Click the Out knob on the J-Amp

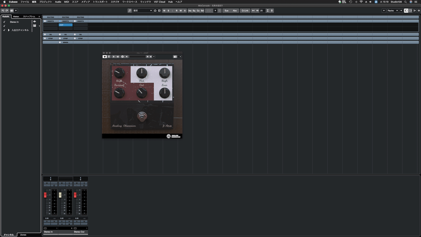(142, 93)
